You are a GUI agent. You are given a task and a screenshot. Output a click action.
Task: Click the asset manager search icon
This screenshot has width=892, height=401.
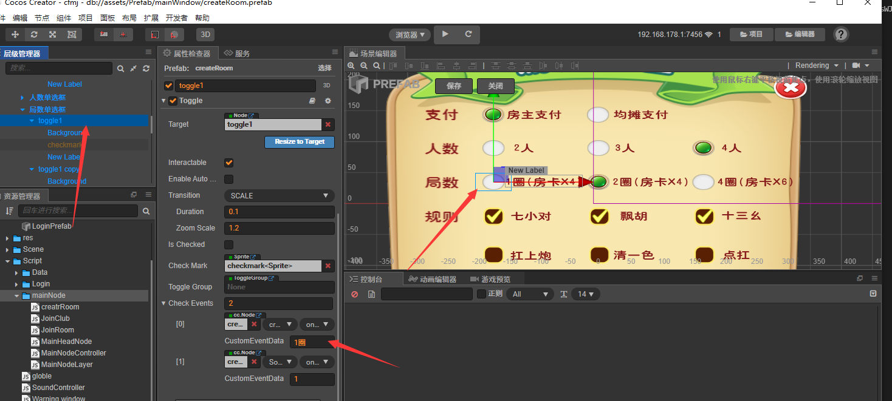tap(146, 211)
